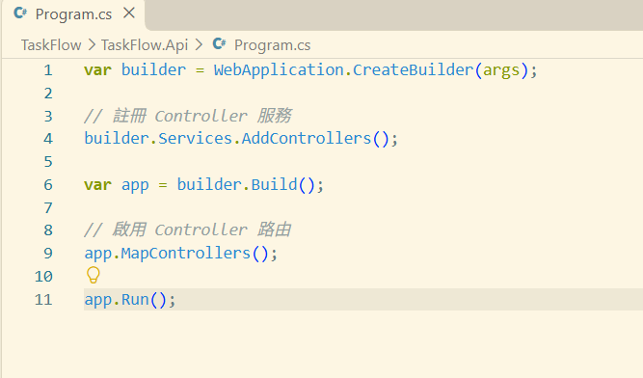This screenshot has width=643, height=378.
Task: Open TaskFlow.Api breadcrumb segment
Action: click(145, 45)
